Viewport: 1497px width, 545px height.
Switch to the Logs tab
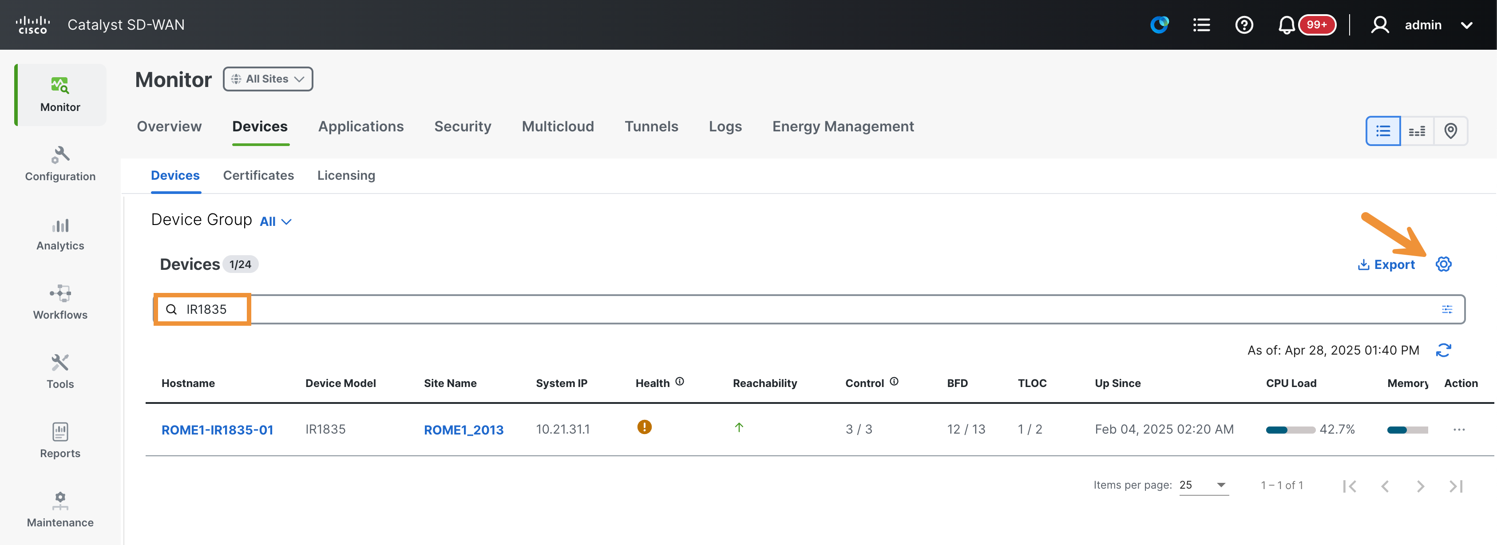(x=725, y=126)
